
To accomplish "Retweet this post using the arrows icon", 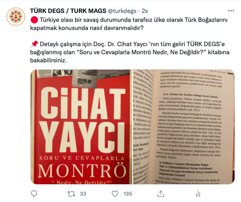I will tap(72, 193).
